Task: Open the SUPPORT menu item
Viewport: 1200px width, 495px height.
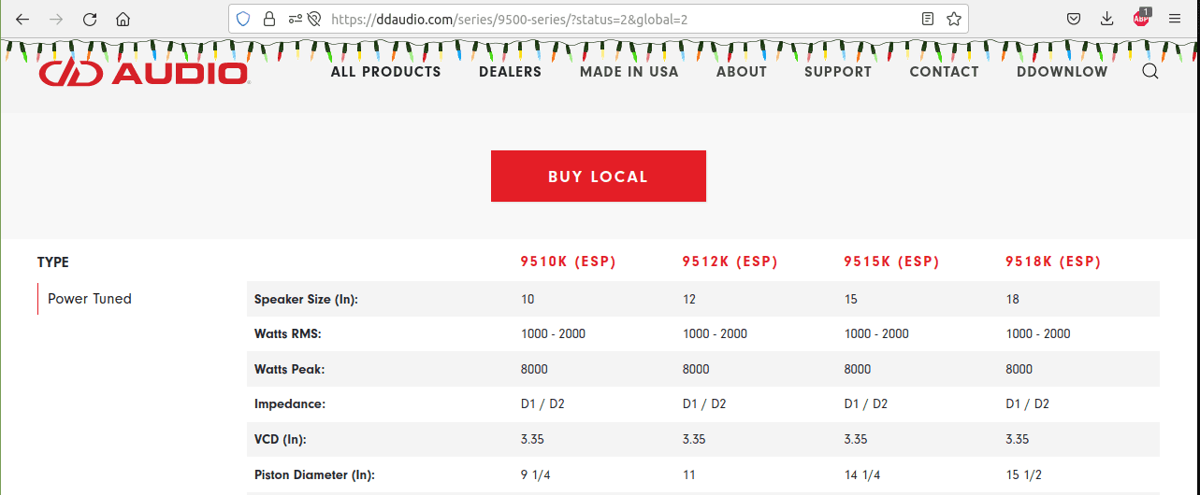Action: click(838, 72)
